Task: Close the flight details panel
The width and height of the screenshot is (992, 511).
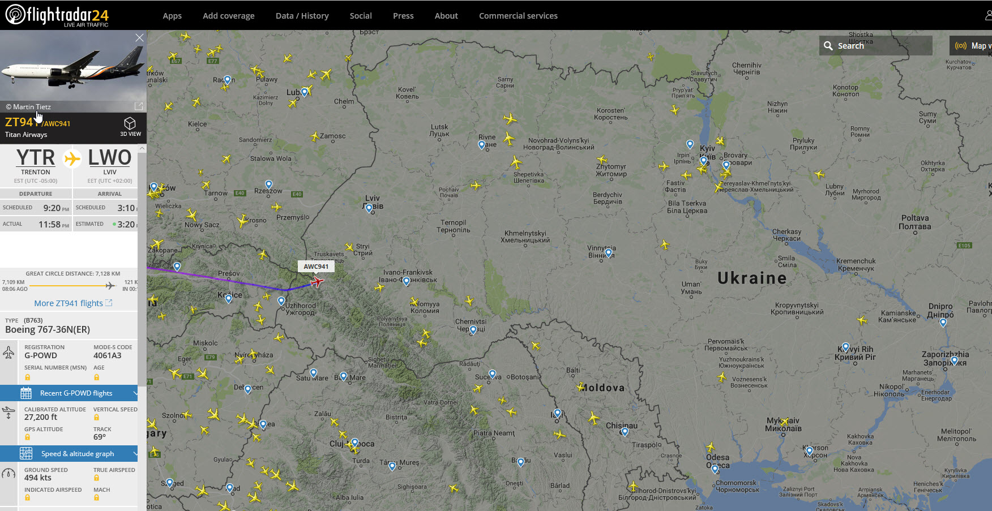Action: point(139,37)
